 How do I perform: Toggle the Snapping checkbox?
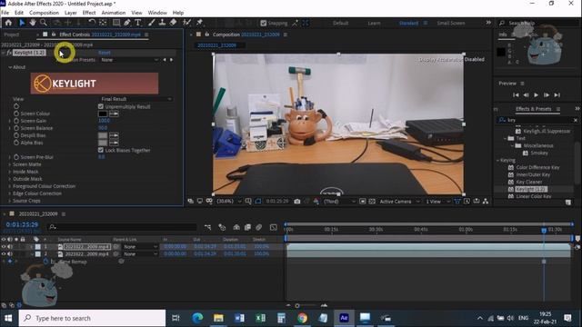(263, 23)
